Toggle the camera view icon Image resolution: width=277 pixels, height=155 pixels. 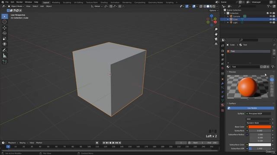[x=216, y=39]
